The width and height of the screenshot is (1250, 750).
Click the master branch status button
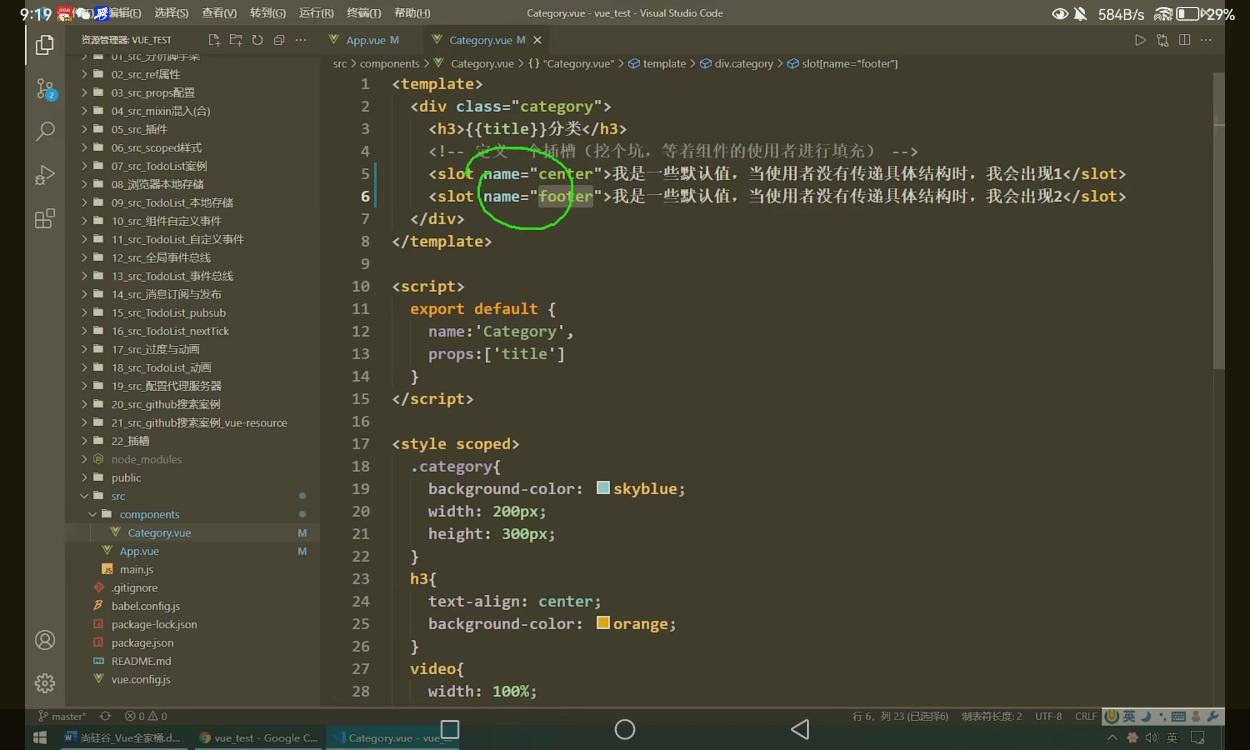point(62,716)
